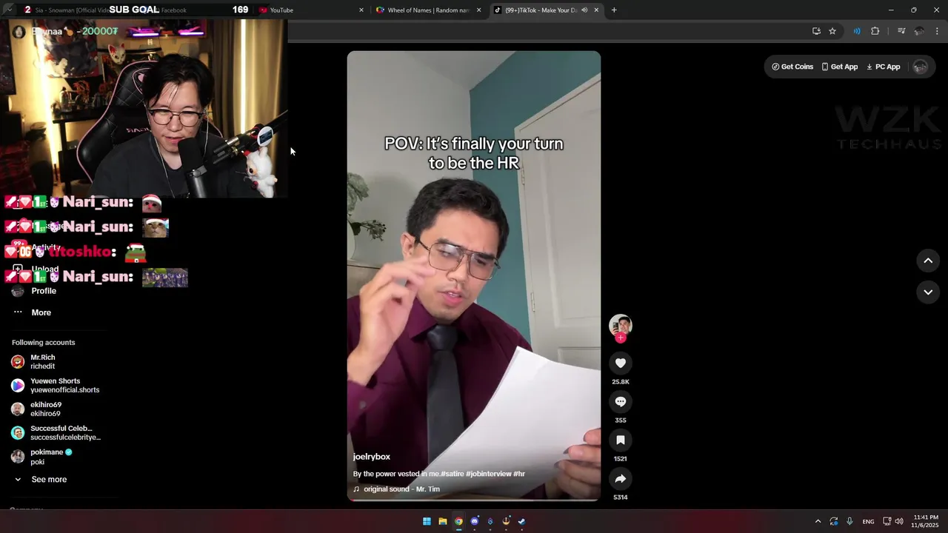Install app icon in address bar
Viewport: 948px width, 533px height.
(816, 31)
